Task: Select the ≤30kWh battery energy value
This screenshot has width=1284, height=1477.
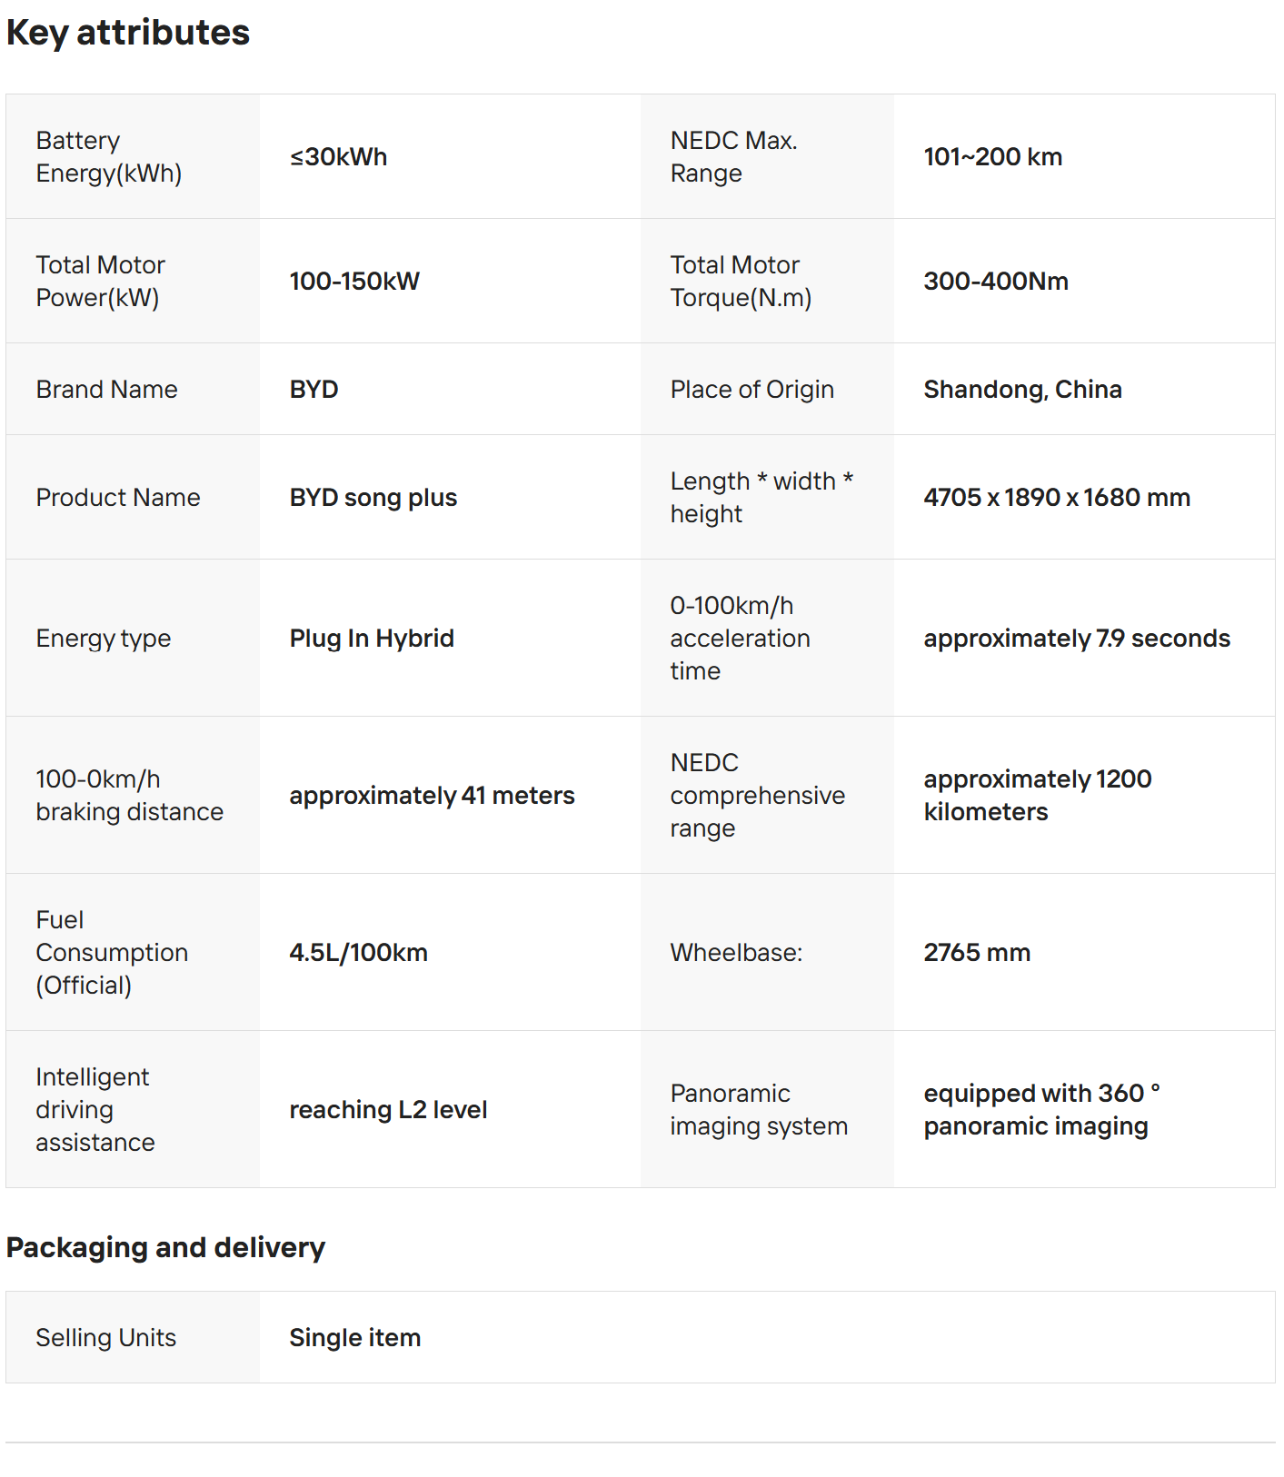Action: click(x=338, y=157)
